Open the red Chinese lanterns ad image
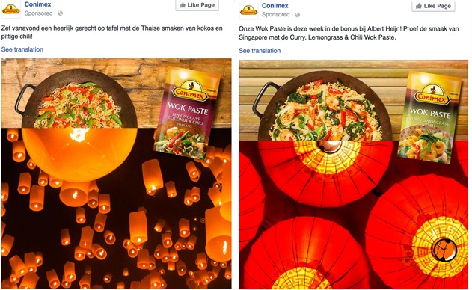 click(x=354, y=174)
